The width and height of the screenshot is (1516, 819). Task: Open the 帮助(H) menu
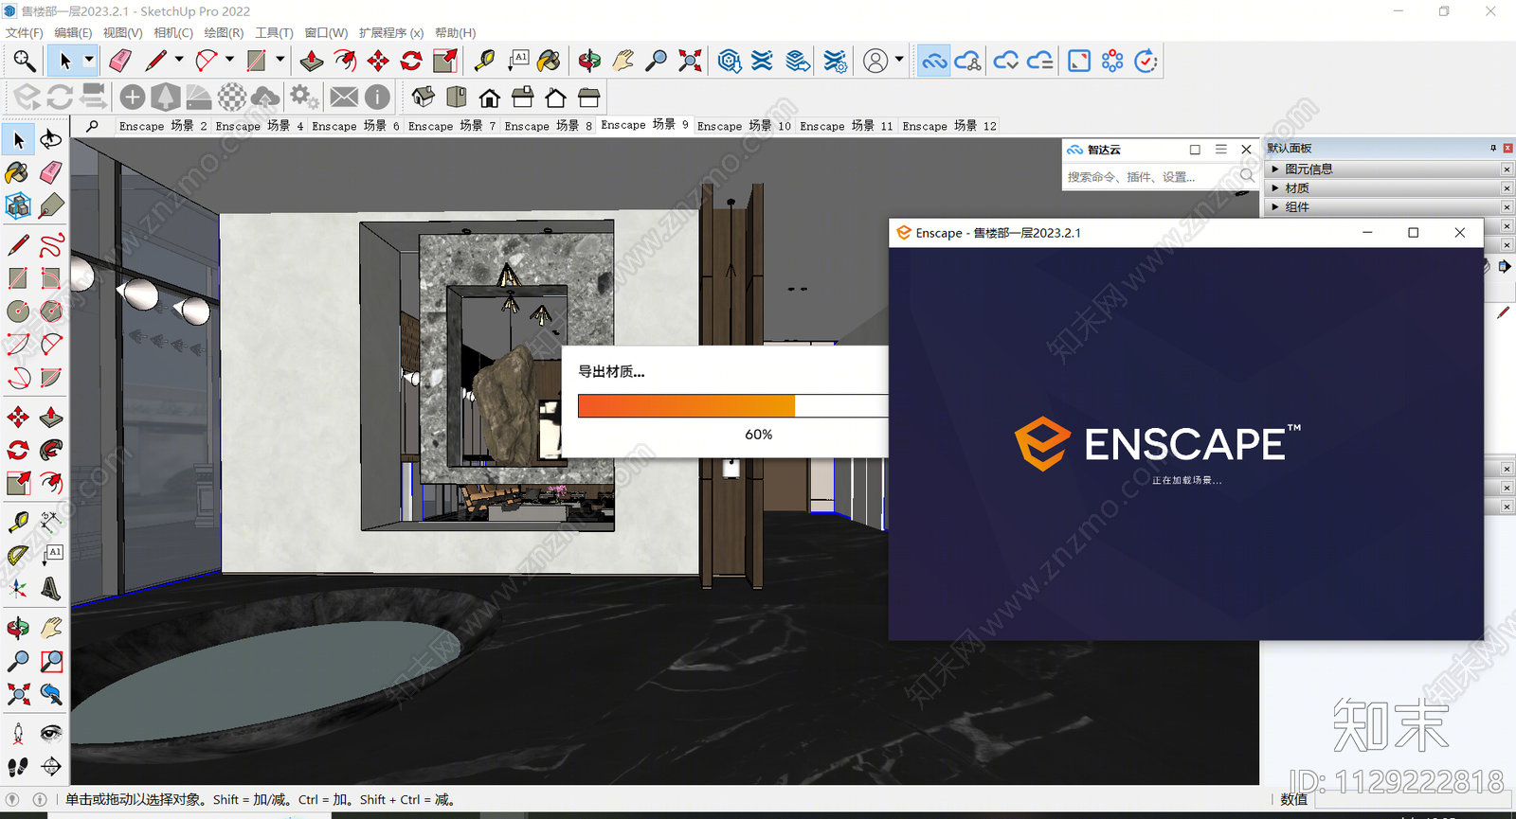[x=456, y=32]
